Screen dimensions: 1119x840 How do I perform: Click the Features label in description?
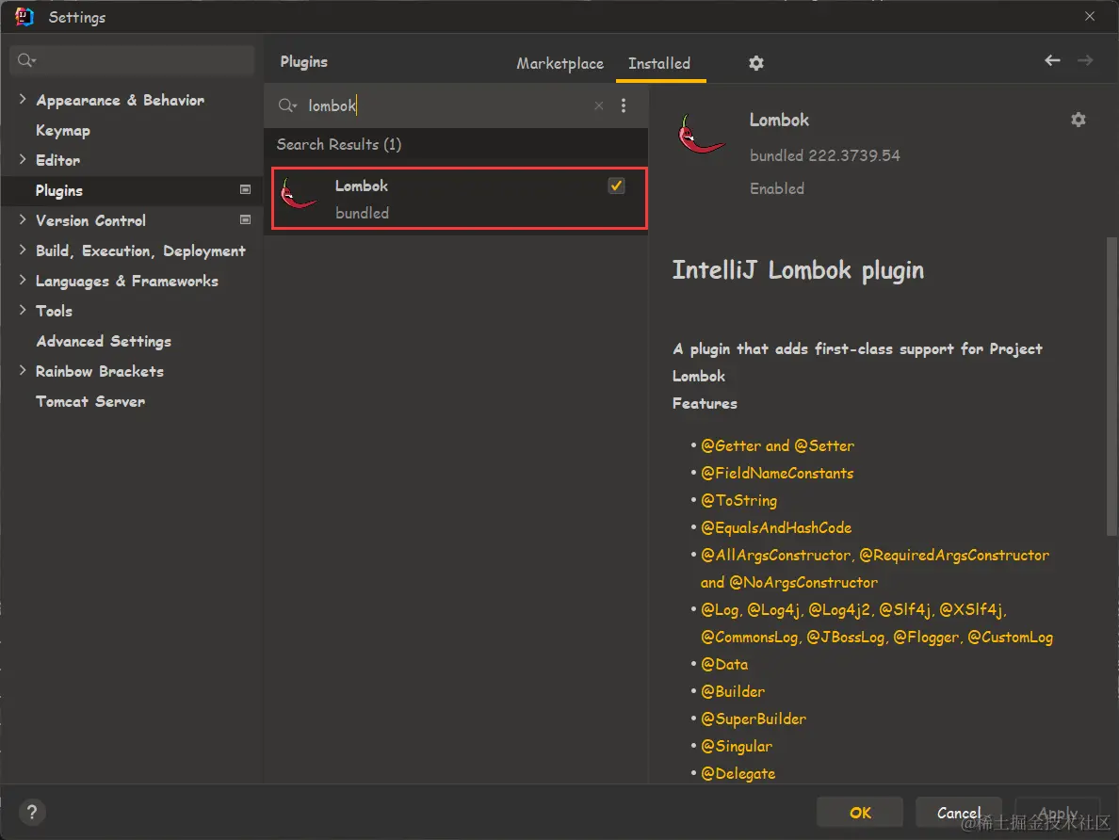705,403
